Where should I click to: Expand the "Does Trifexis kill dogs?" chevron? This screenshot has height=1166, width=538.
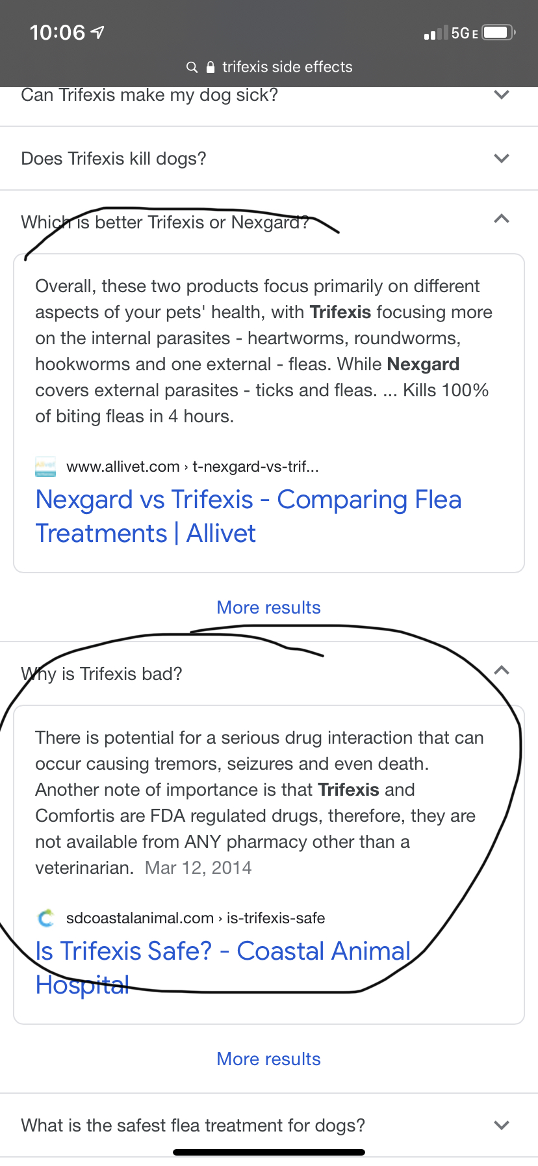click(x=501, y=158)
